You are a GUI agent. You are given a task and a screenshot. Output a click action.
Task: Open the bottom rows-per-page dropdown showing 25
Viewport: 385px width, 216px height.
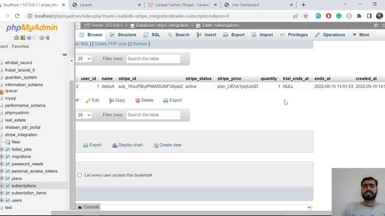(x=84, y=115)
